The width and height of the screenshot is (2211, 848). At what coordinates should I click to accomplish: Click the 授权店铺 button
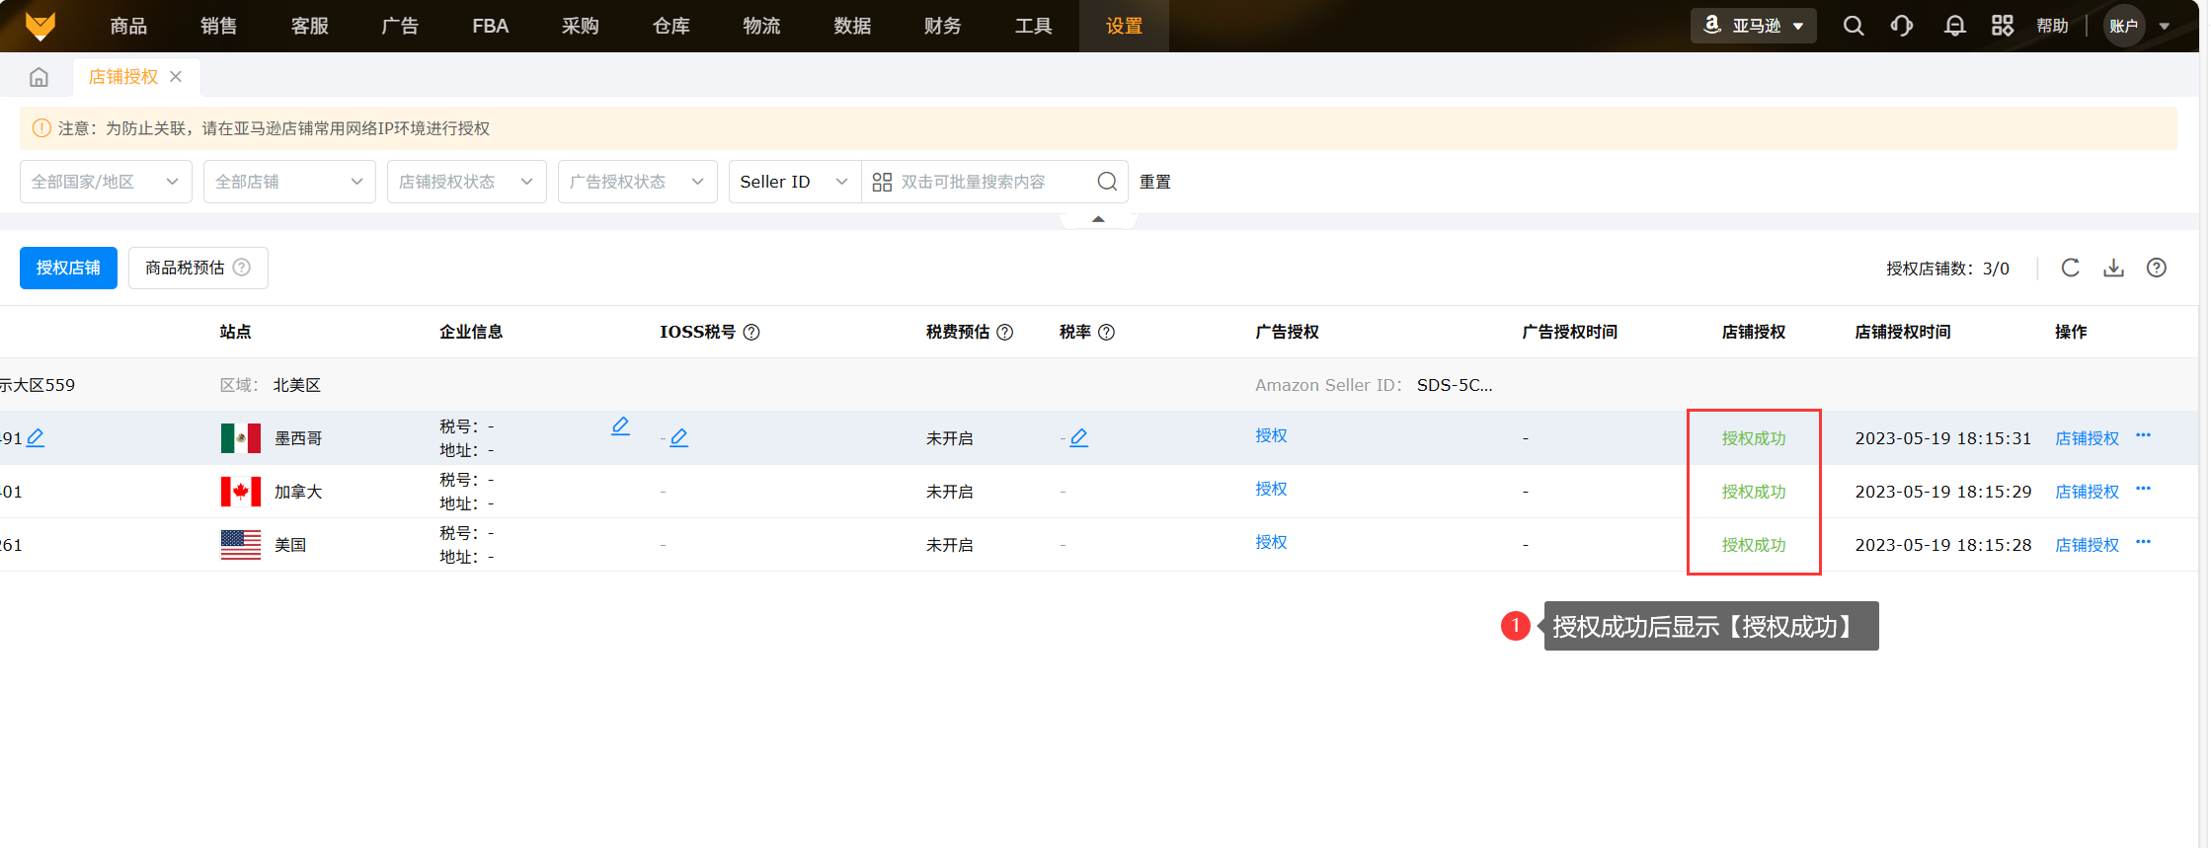68,268
